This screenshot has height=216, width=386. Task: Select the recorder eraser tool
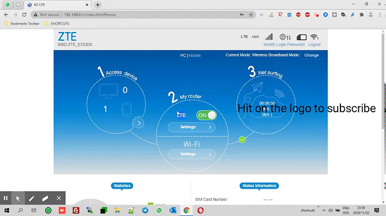[45, 198]
